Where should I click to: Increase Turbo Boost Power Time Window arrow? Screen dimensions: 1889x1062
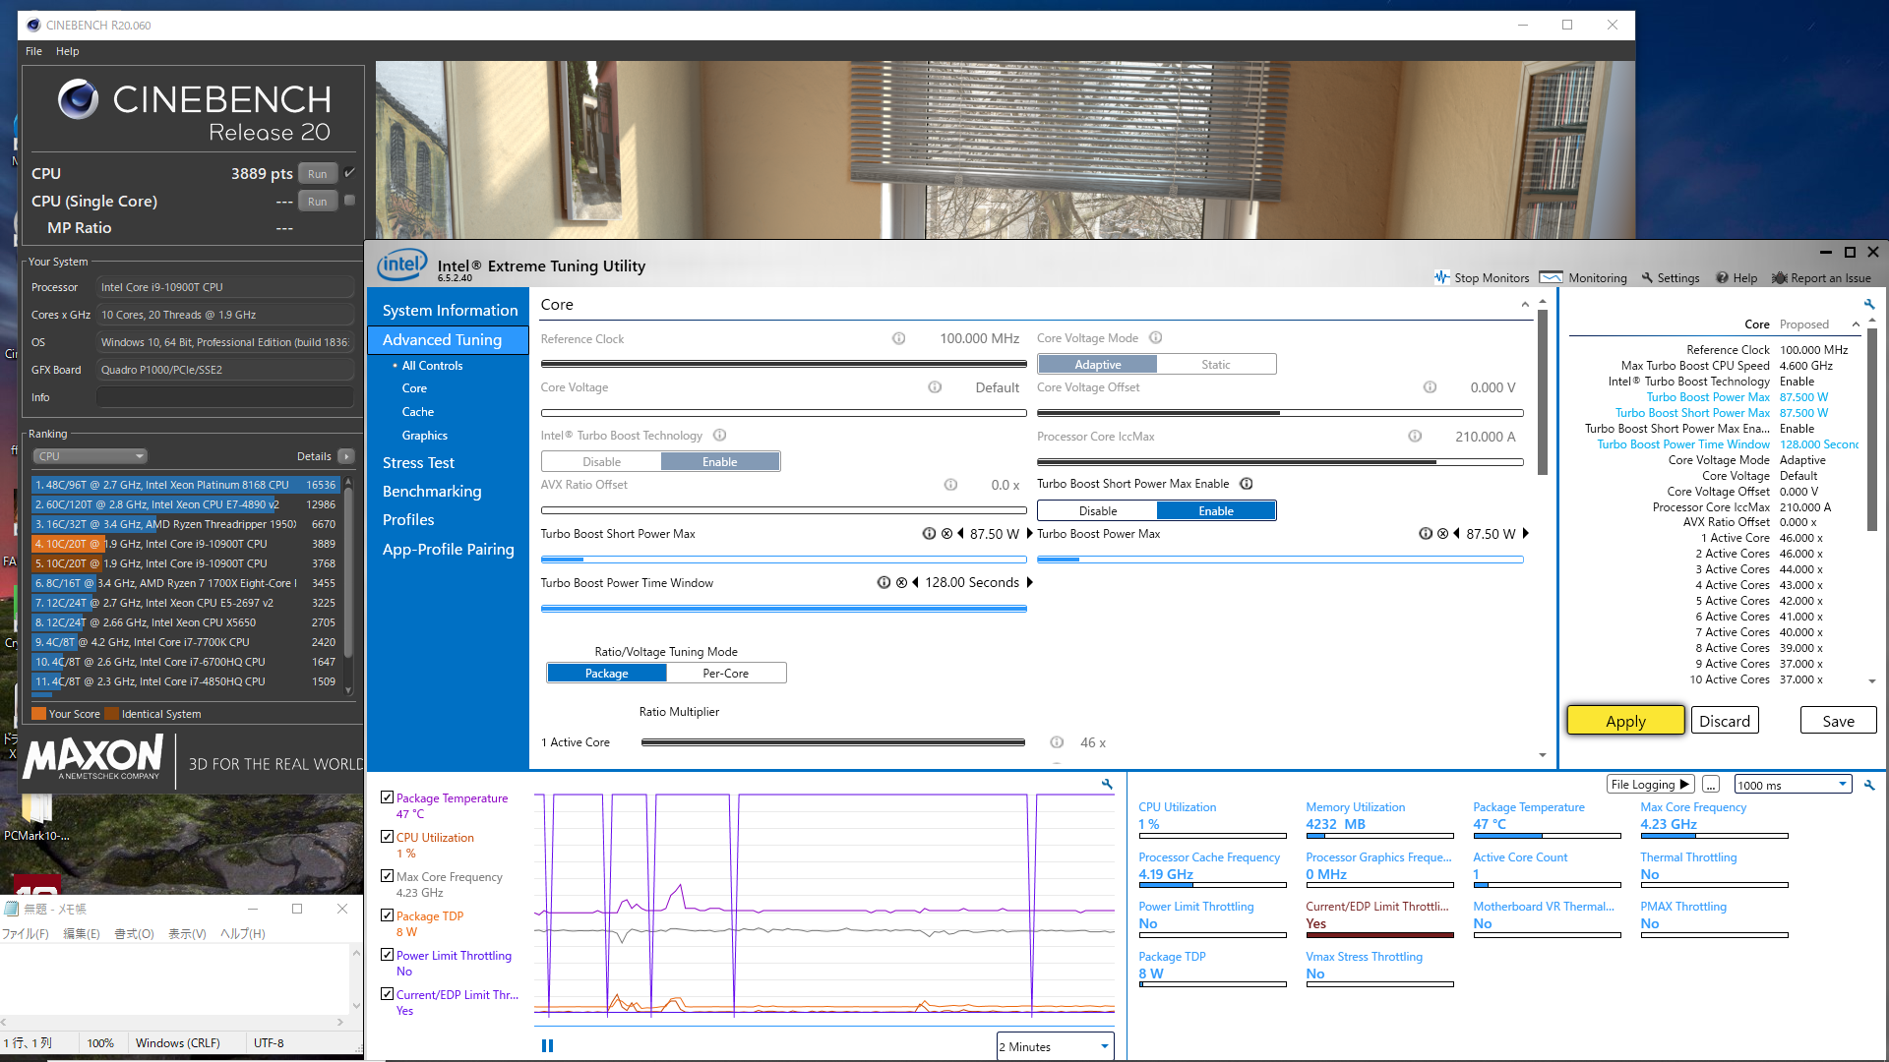coord(1030,583)
